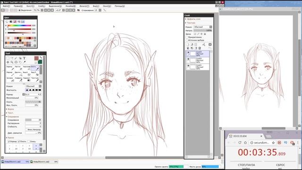Image resolution: width=302 pixels, height=170 pixels.
Task: Create a new linework layer
Action: click(x=192, y=44)
